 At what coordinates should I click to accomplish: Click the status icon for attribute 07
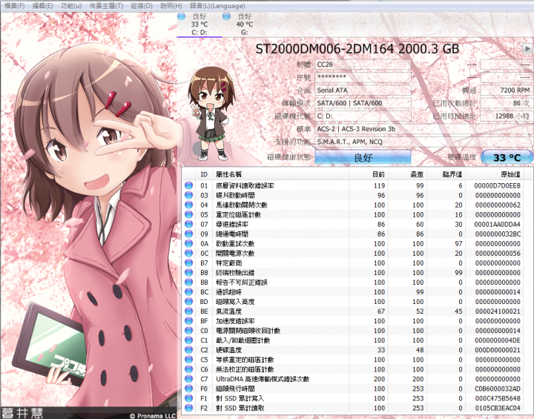(x=188, y=224)
